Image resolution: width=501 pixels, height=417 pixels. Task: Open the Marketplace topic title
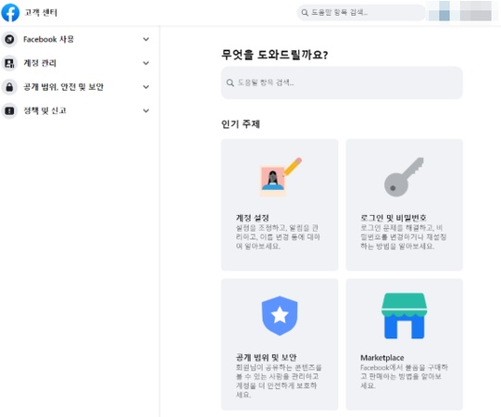pyautogui.click(x=382, y=358)
